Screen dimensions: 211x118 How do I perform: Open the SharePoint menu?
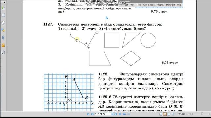pos(170,5)
